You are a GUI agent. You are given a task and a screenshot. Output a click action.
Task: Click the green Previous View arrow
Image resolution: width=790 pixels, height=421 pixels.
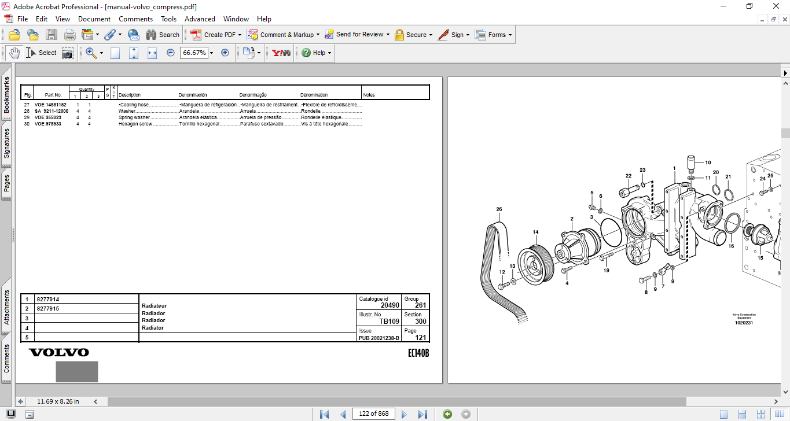tap(447, 414)
